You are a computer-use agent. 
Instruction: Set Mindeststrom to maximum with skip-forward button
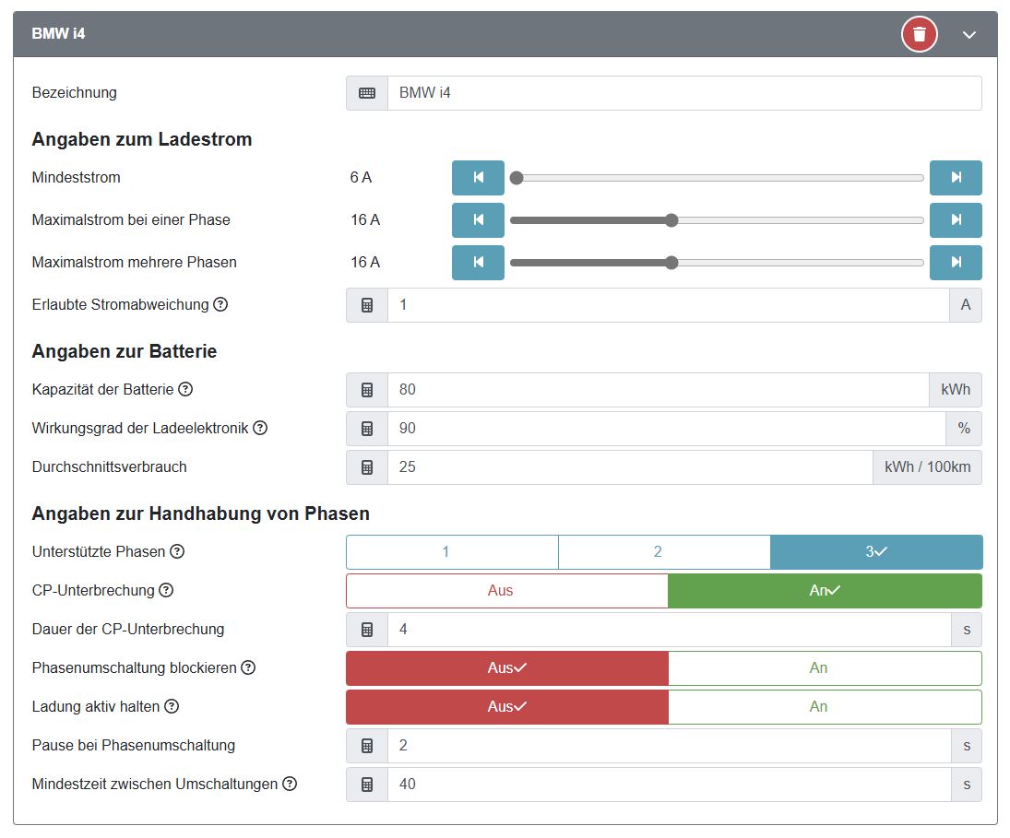tap(956, 178)
